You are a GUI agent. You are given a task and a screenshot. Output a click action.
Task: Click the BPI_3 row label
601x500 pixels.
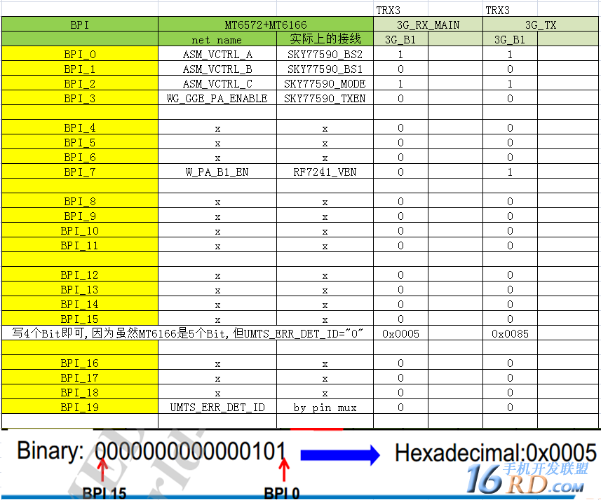click(80, 98)
